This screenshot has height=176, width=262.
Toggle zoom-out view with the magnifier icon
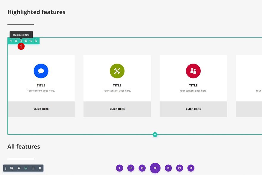point(18,168)
